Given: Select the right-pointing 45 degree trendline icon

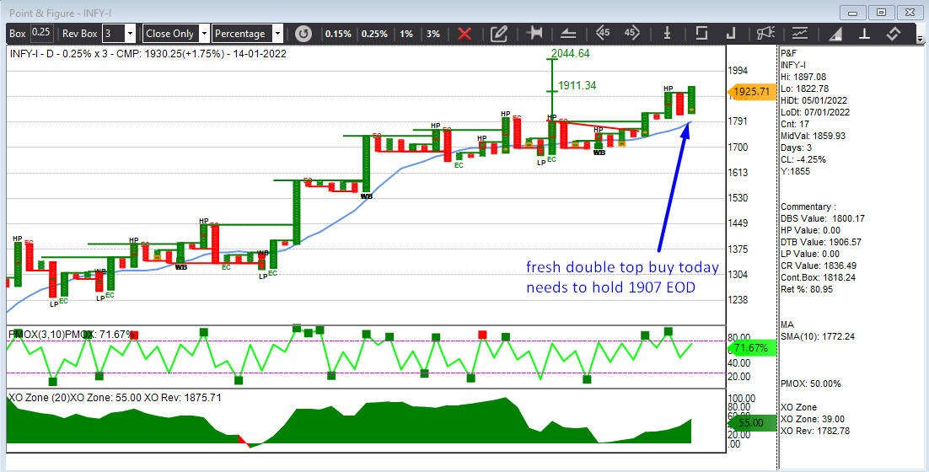Looking at the screenshot, I should coord(631,33).
